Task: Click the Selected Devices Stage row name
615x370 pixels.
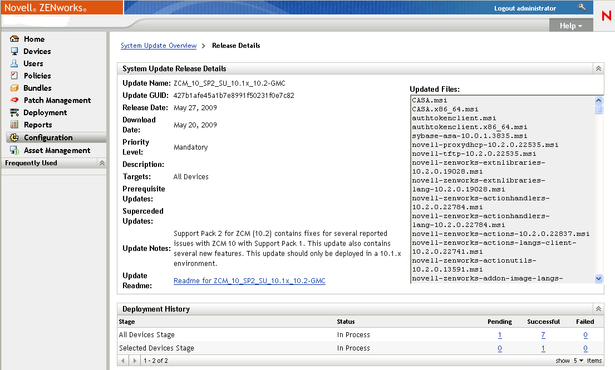Action: (x=156, y=348)
